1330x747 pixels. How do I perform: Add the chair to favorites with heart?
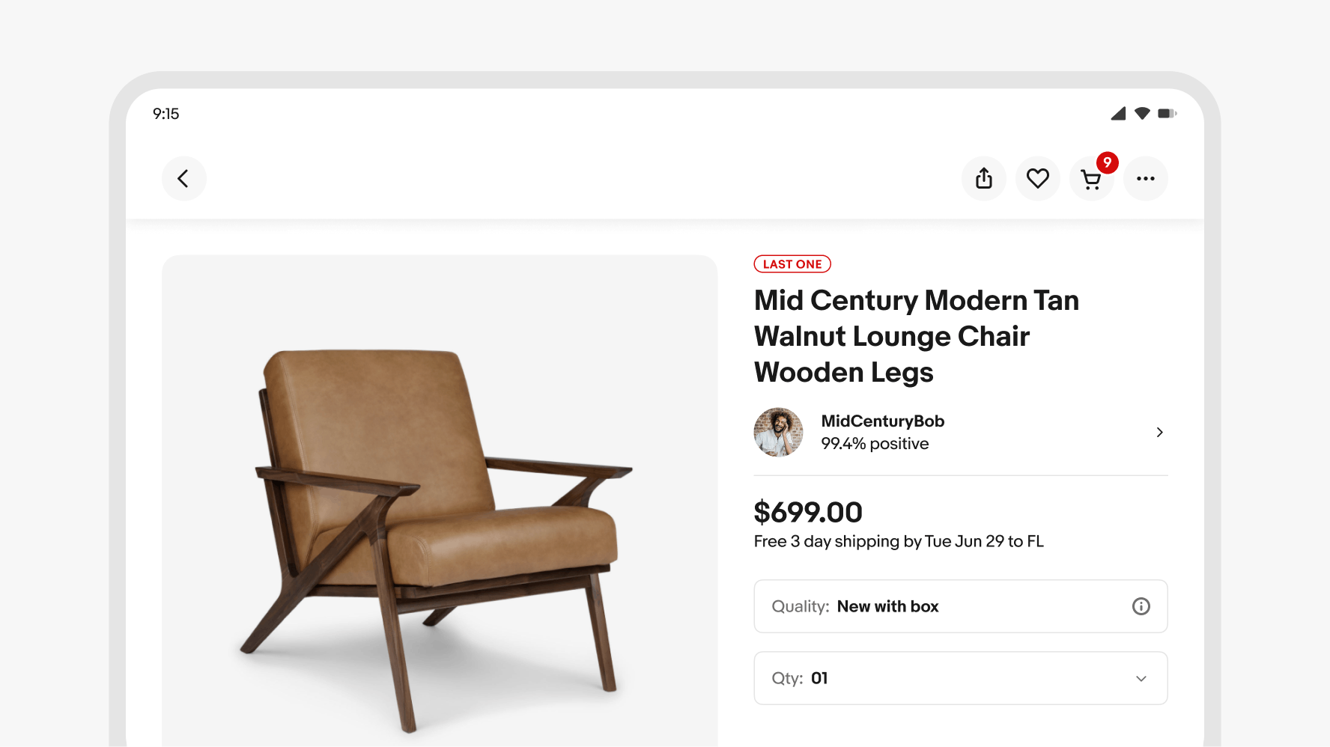[x=1037, y=179]
